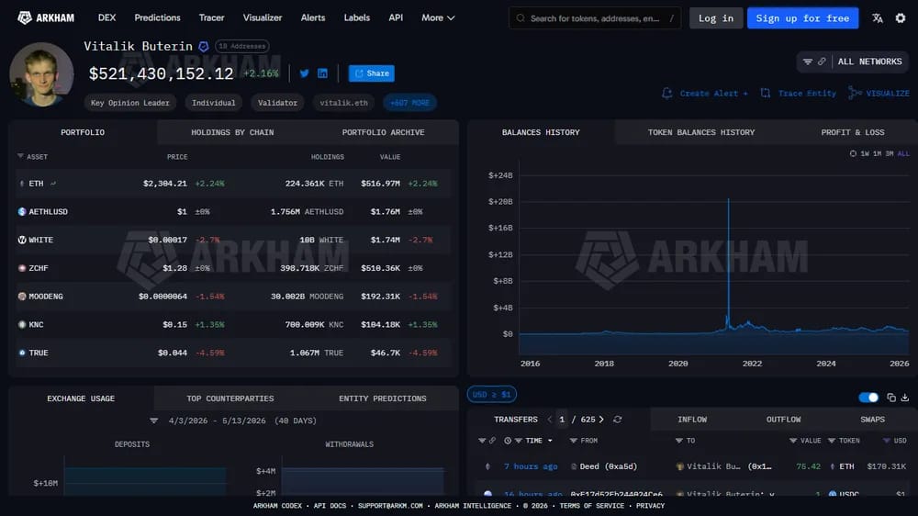Screen dimensions: 918x516
Task: Switch to Profit & Loss tab
Action: (x=853, y=132)
